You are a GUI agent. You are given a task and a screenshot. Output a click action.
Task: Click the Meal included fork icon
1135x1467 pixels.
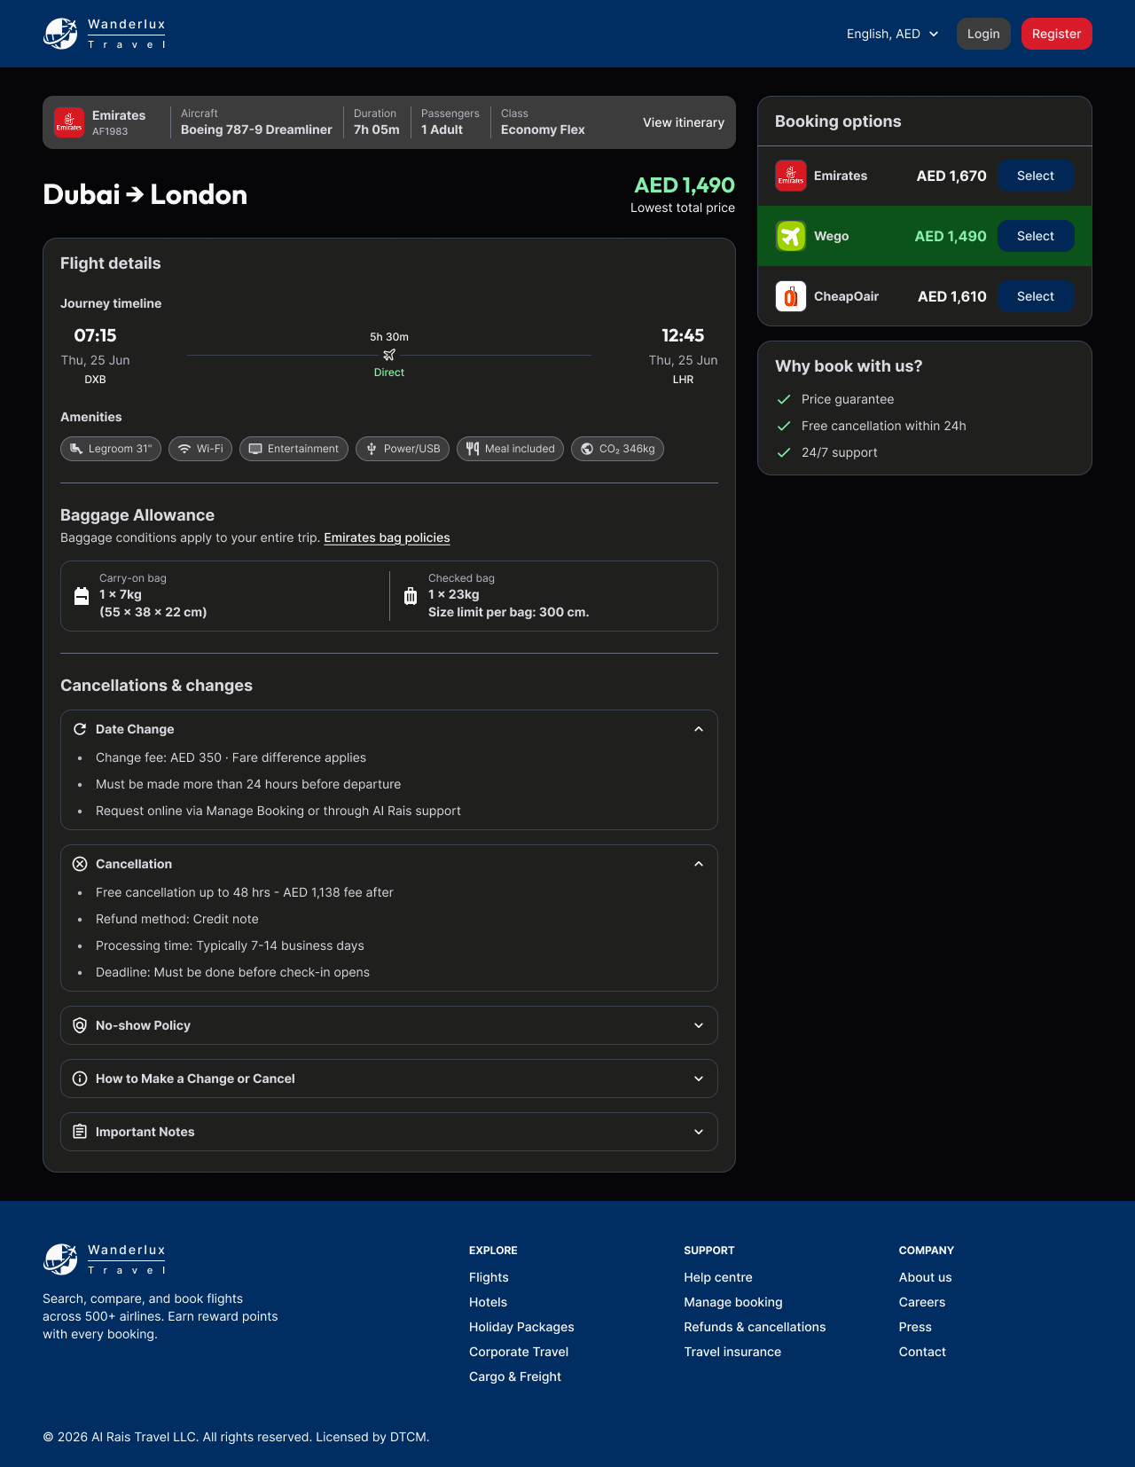click(473, 449)
